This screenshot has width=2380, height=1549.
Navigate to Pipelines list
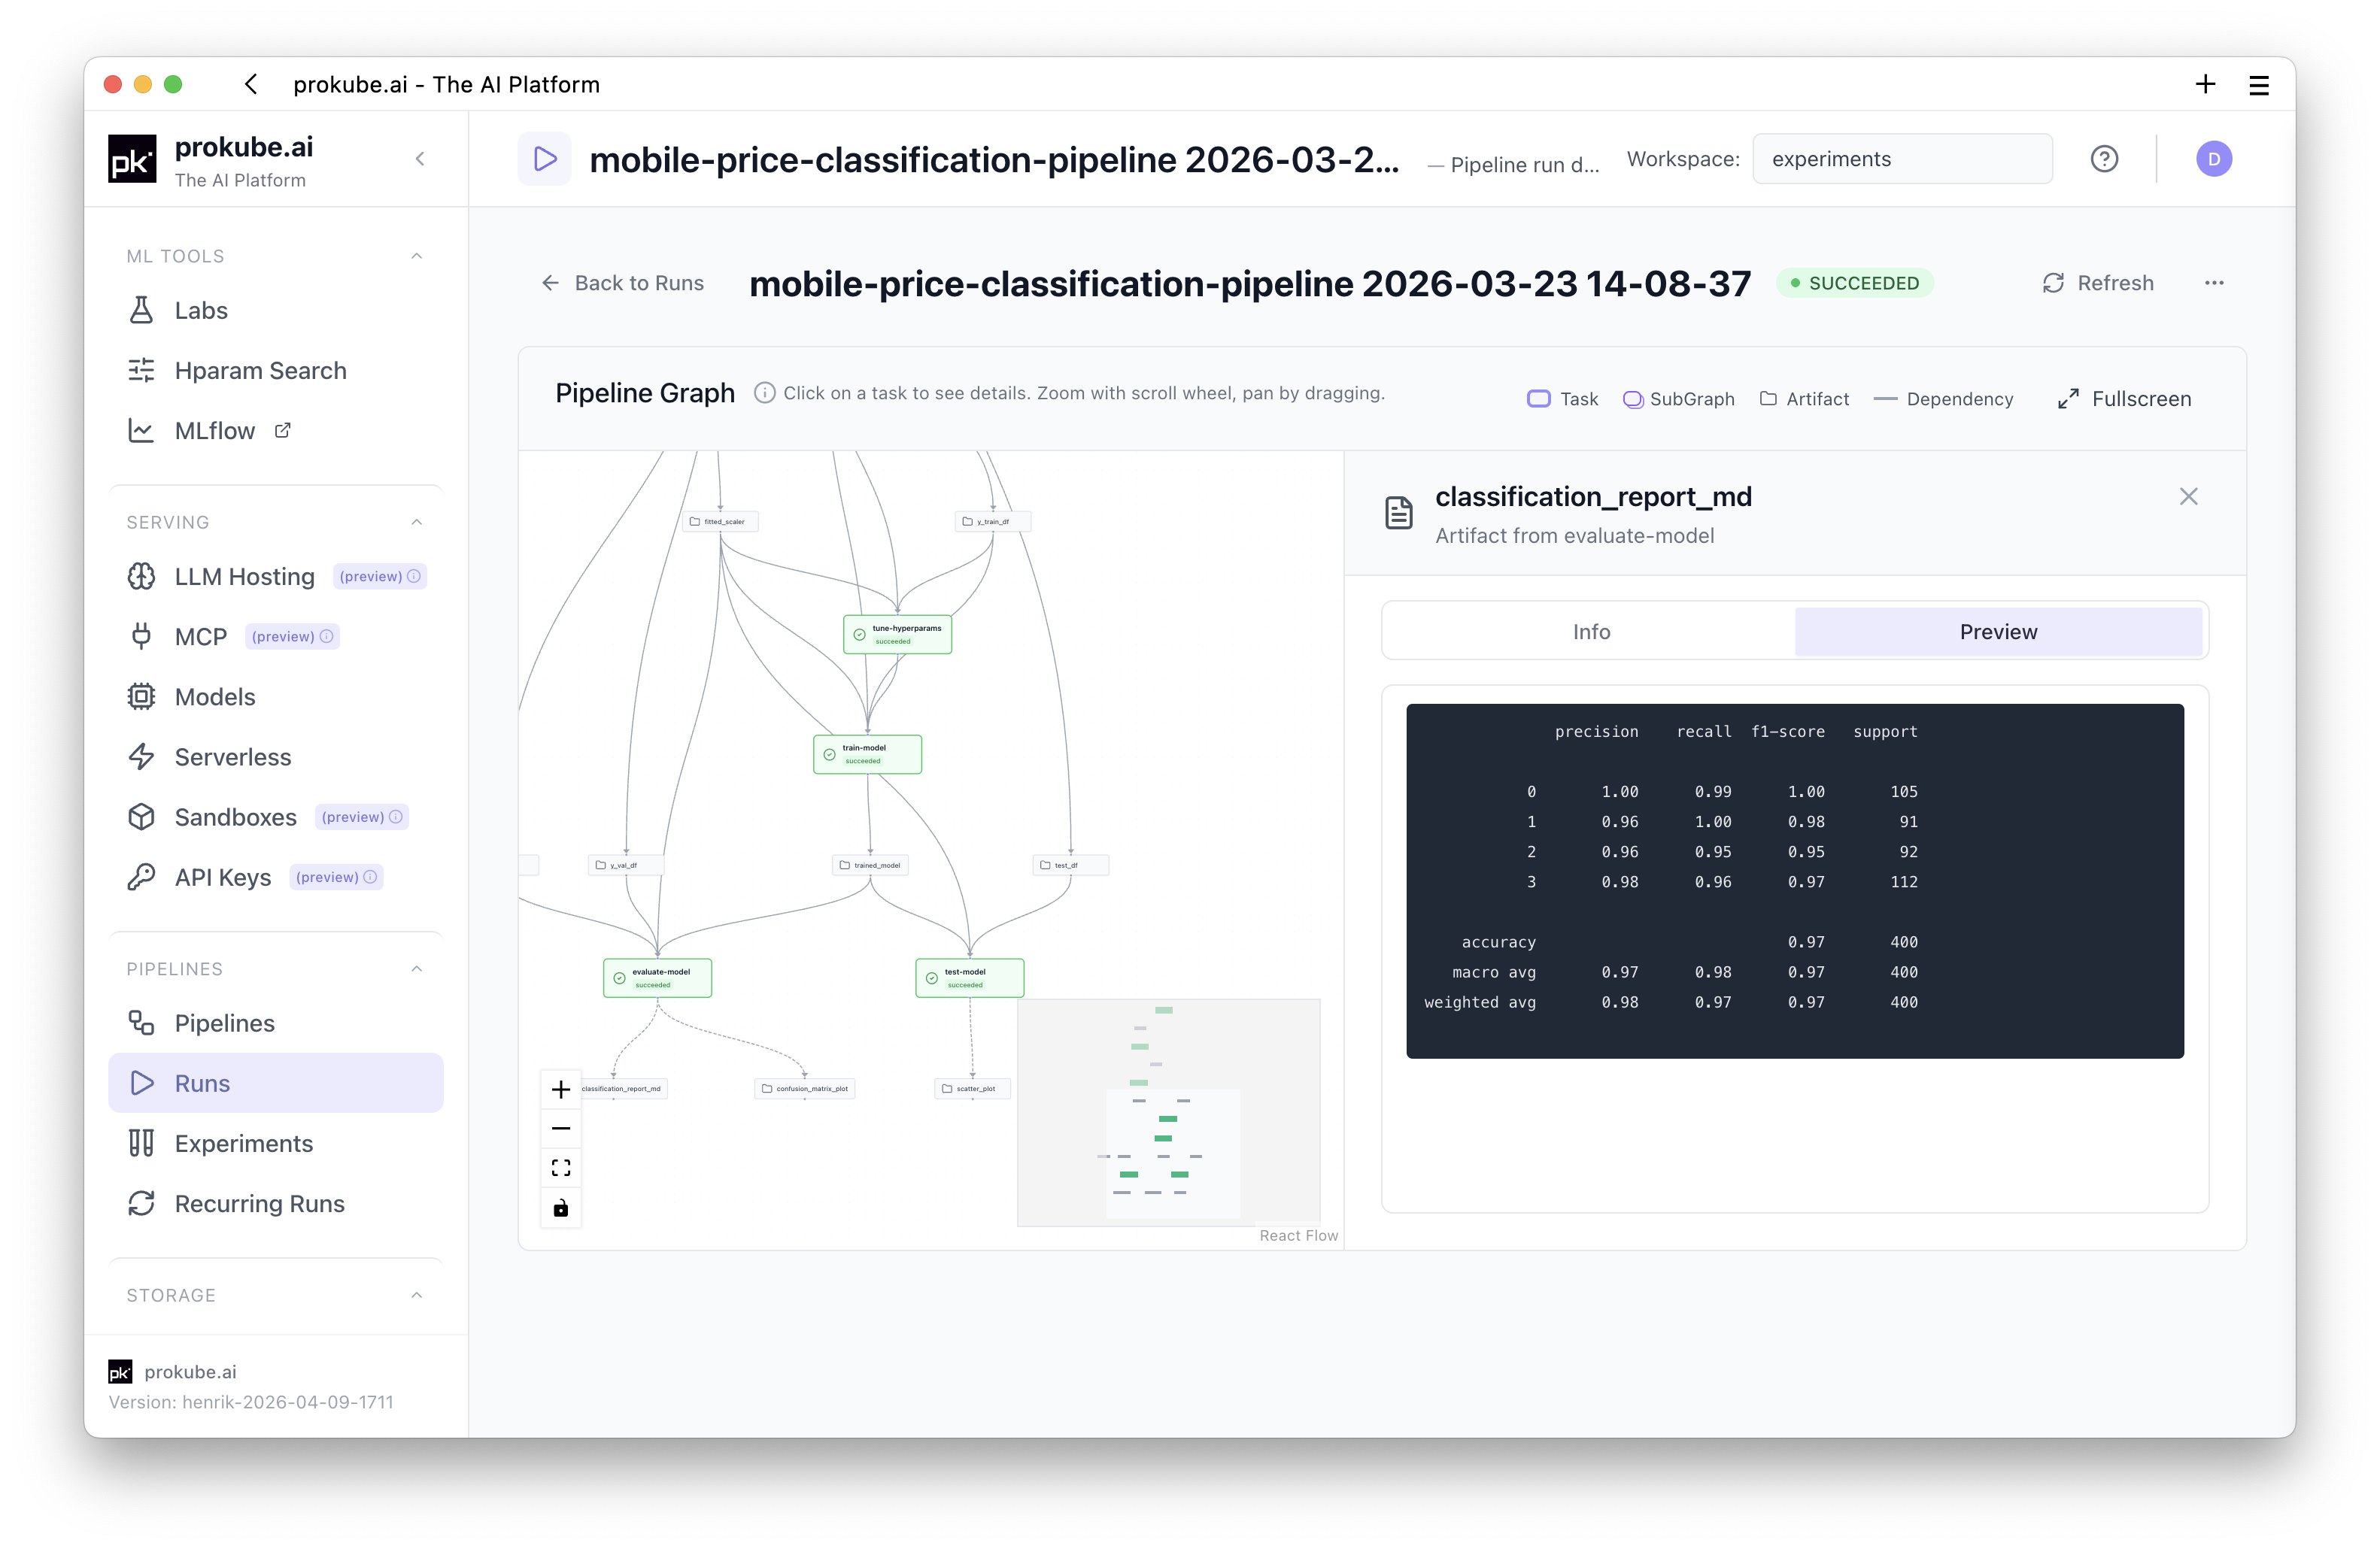pyautogui.click(x=275, y=1023)
